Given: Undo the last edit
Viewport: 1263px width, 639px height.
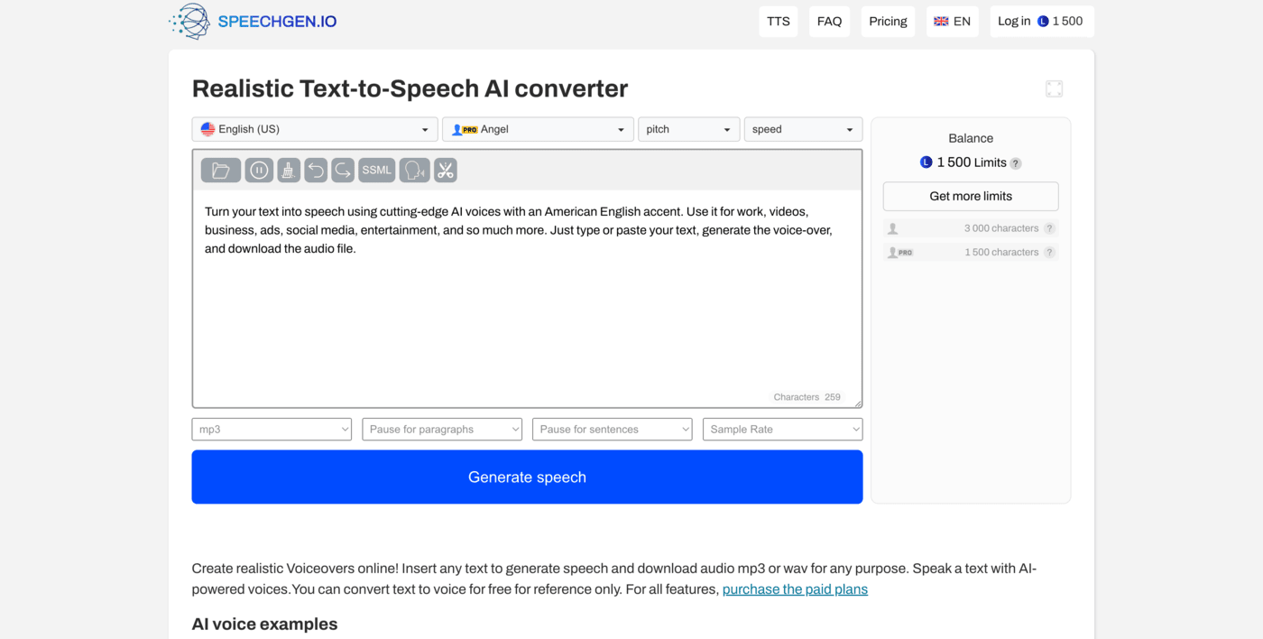Looking at the screenshot, I should coord(316,170).
